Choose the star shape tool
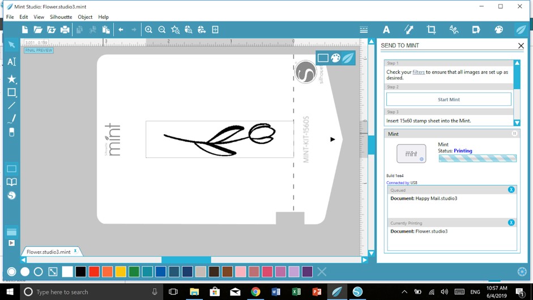Image resolution: width=533 pixels, height=300 pixels. click(11, 79)
